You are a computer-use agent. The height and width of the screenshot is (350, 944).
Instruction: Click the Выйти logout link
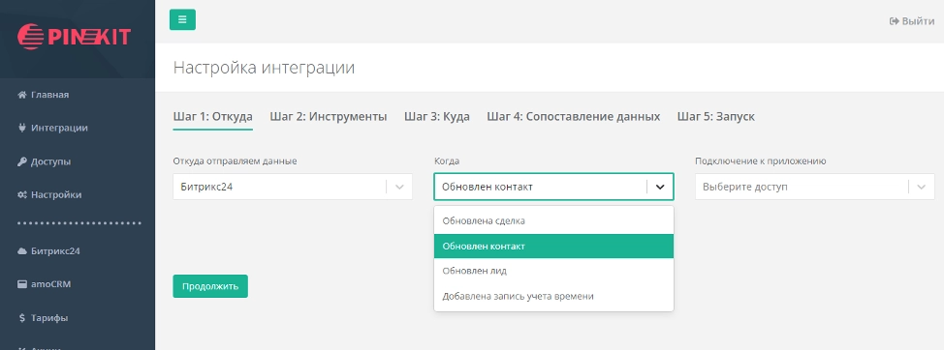point(912,21)
